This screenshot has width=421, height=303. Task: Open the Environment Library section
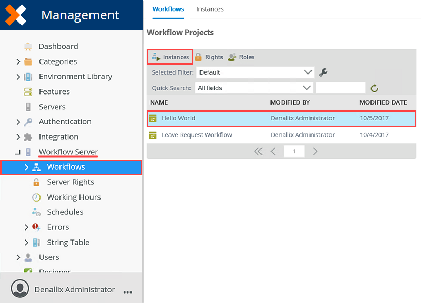coord(76,76)
